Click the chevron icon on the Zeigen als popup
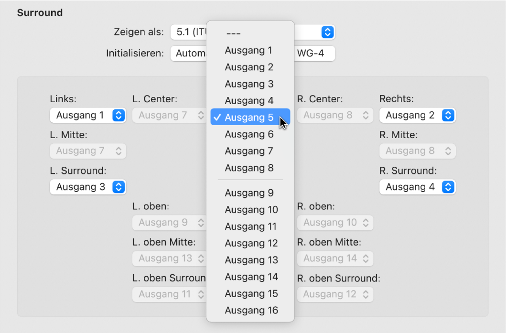506x333 pixels. tap(327, 32)
